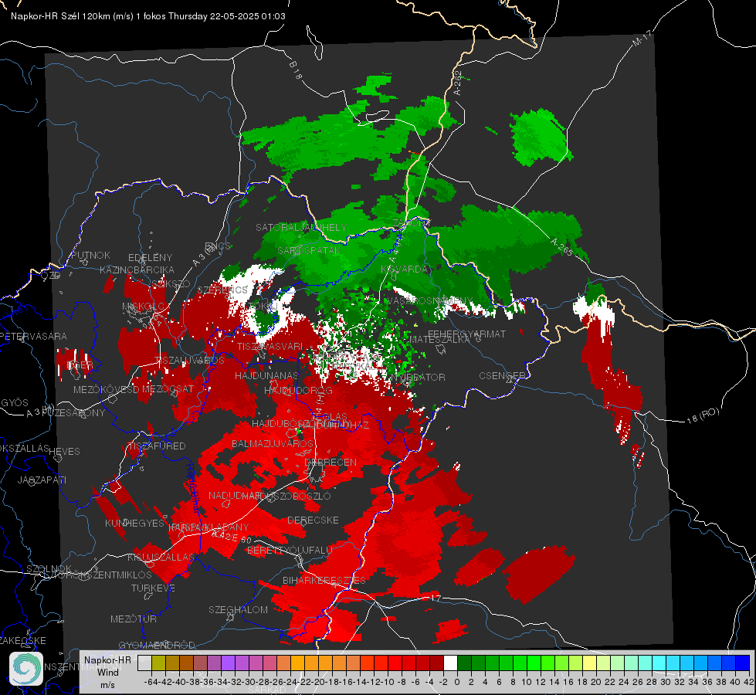Viewport: 756px width, 695px height.
Task: Click the HAJDUNANAS label
Action: (266, 375)
